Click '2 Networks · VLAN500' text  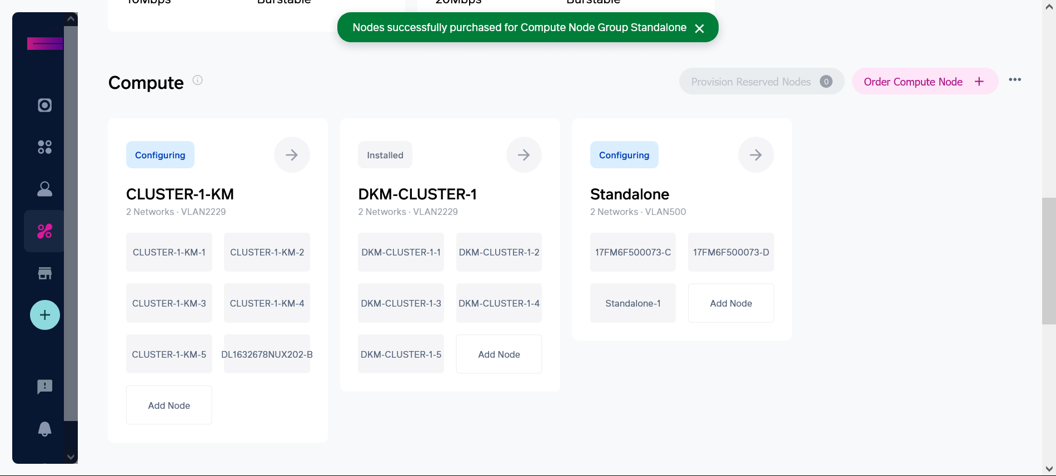click(x=638, y=212)
